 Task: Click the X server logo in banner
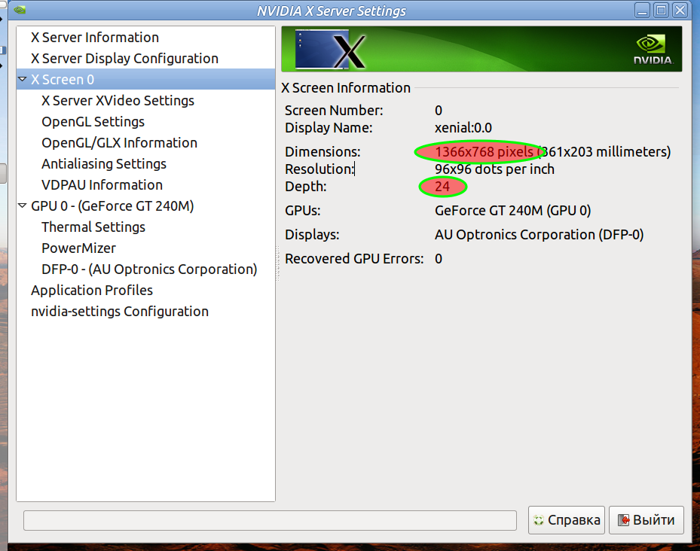pyautogui.click(x=330, y=50)
